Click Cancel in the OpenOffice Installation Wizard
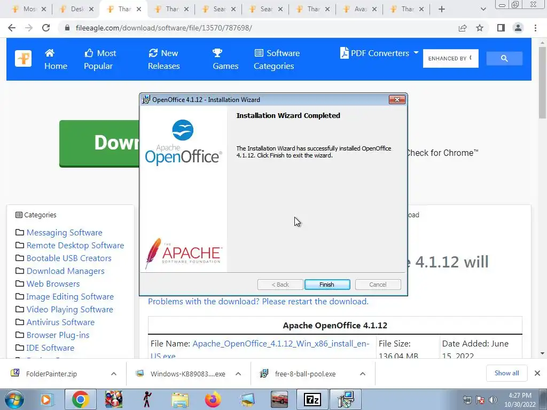 [x=378, y=285]
